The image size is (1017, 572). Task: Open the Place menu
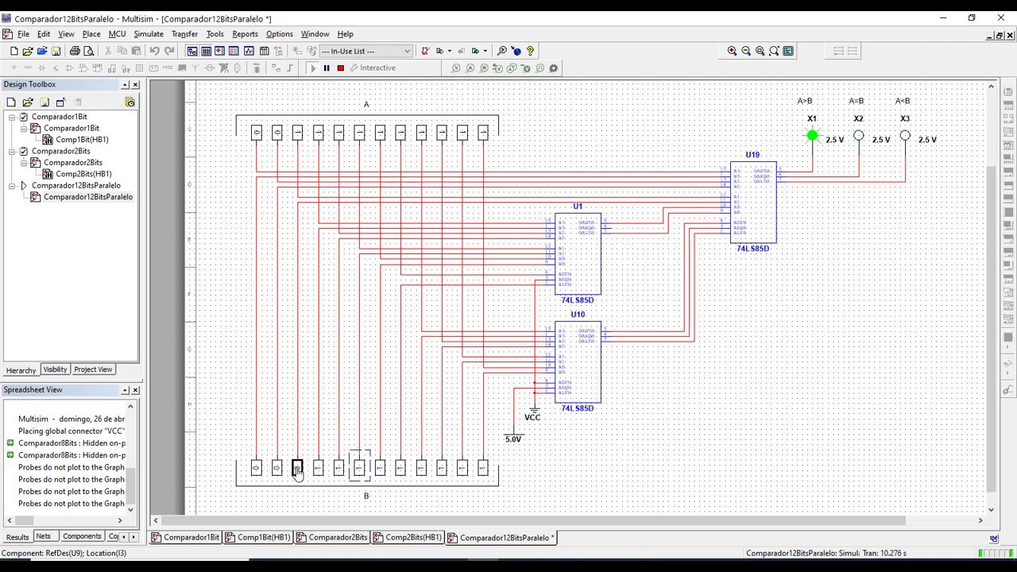click(91, 34)
